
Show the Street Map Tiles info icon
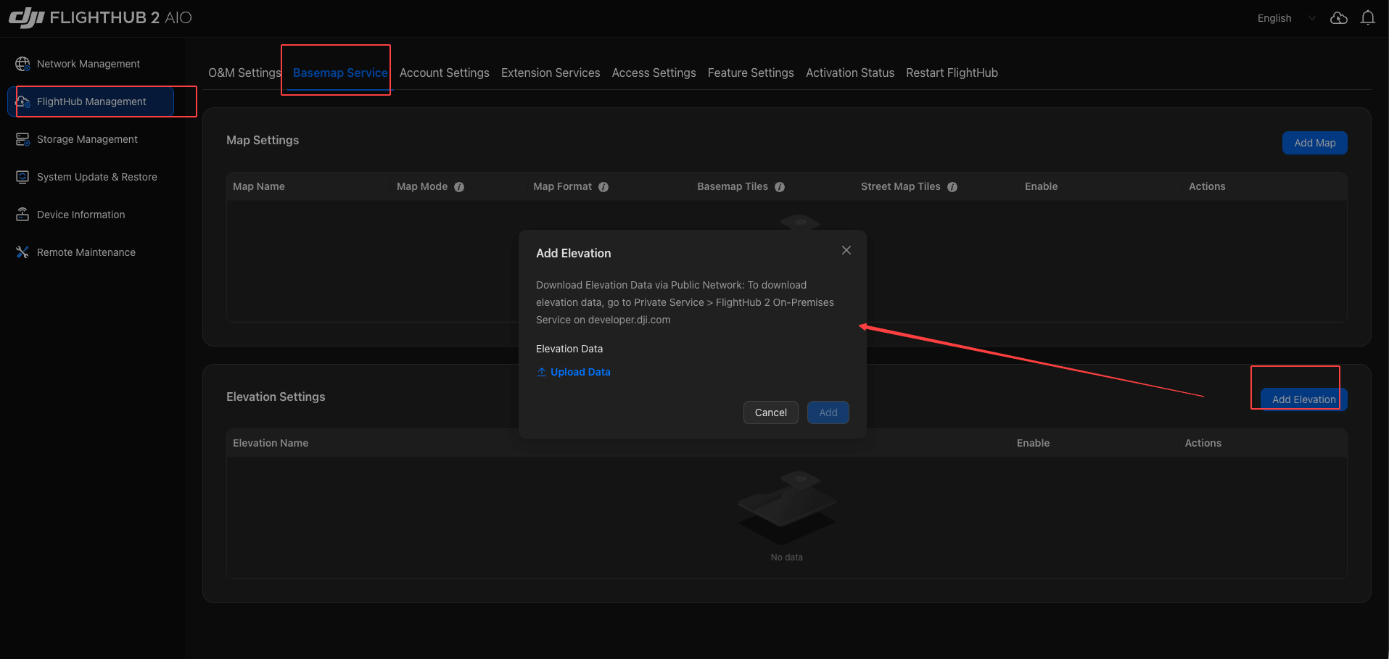coord(952,187)
